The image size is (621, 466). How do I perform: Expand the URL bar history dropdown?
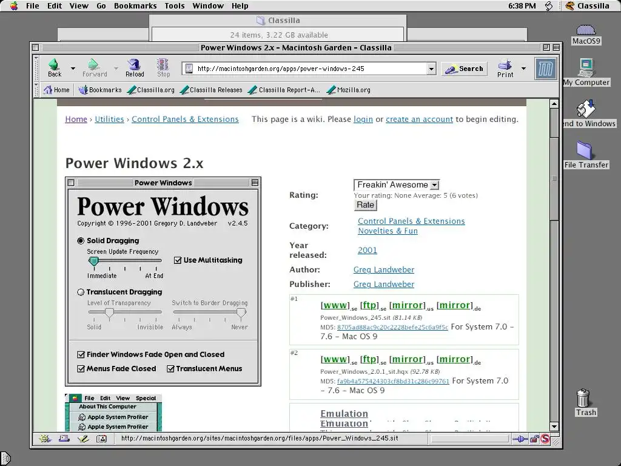pos(431,69)
